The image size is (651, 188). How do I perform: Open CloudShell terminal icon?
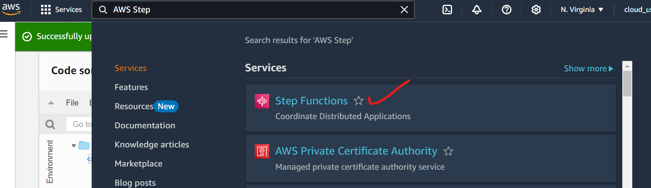[x=447, y=10]
